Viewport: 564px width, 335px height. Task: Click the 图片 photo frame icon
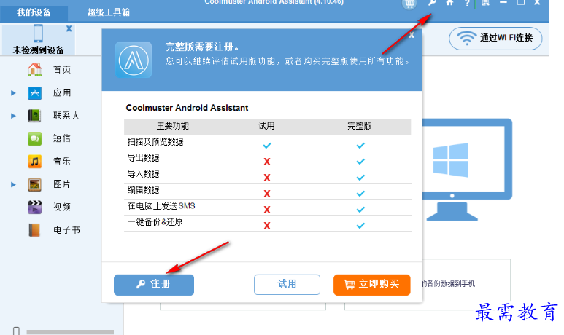pyautogui.click(x=34, y=184)
